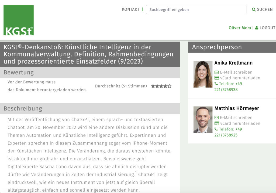
Task: Click footnote 1 superscript in description
Action: click(136, 173)
